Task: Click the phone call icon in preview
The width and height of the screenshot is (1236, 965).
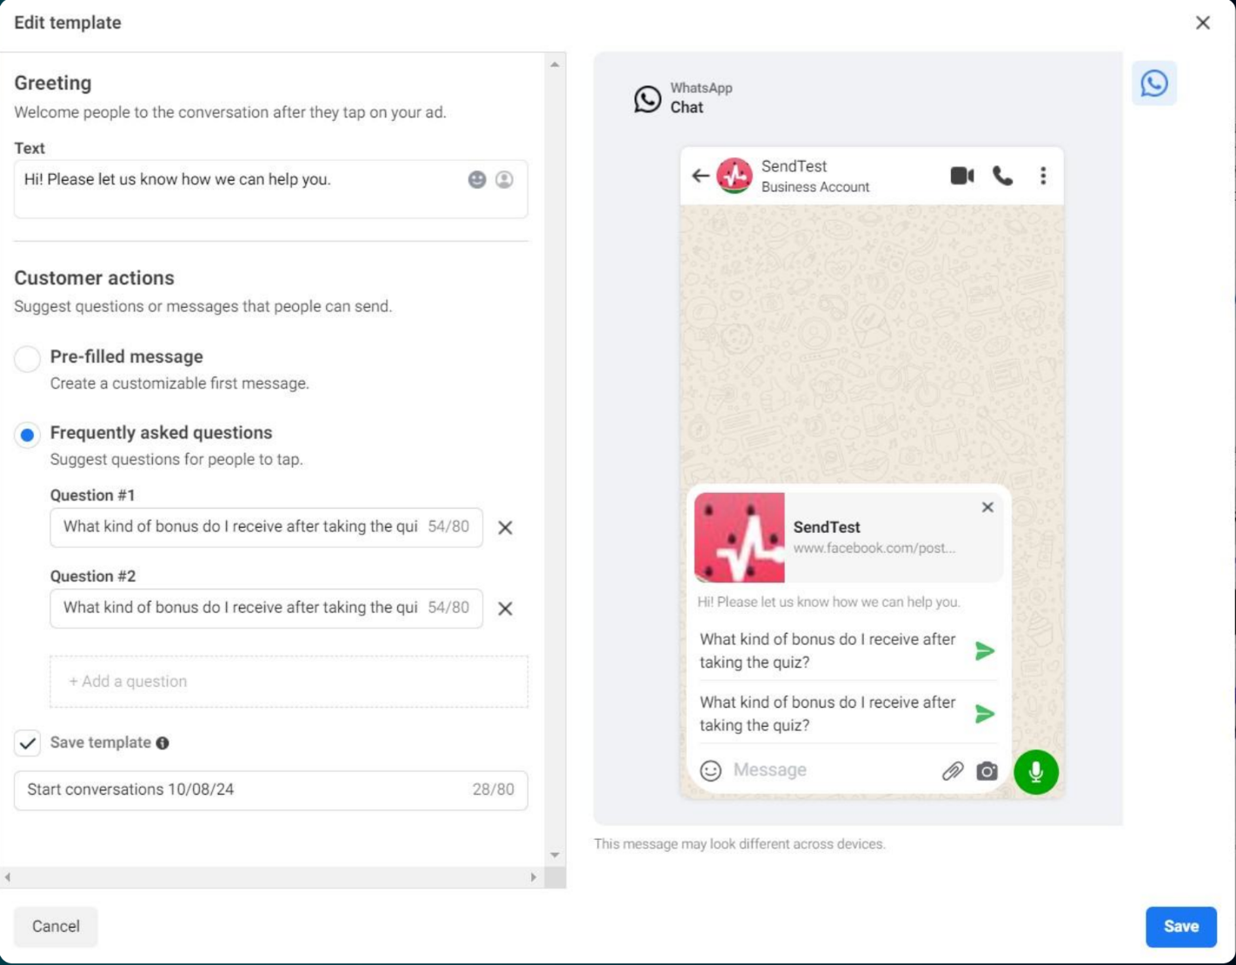Action: click(x=1003, y=176)
